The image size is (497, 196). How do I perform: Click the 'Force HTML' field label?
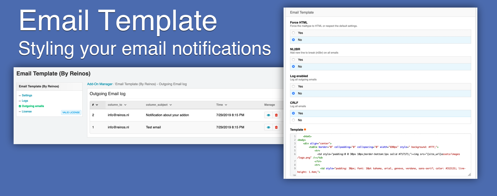pyautogui.click(x=299, y=22)
